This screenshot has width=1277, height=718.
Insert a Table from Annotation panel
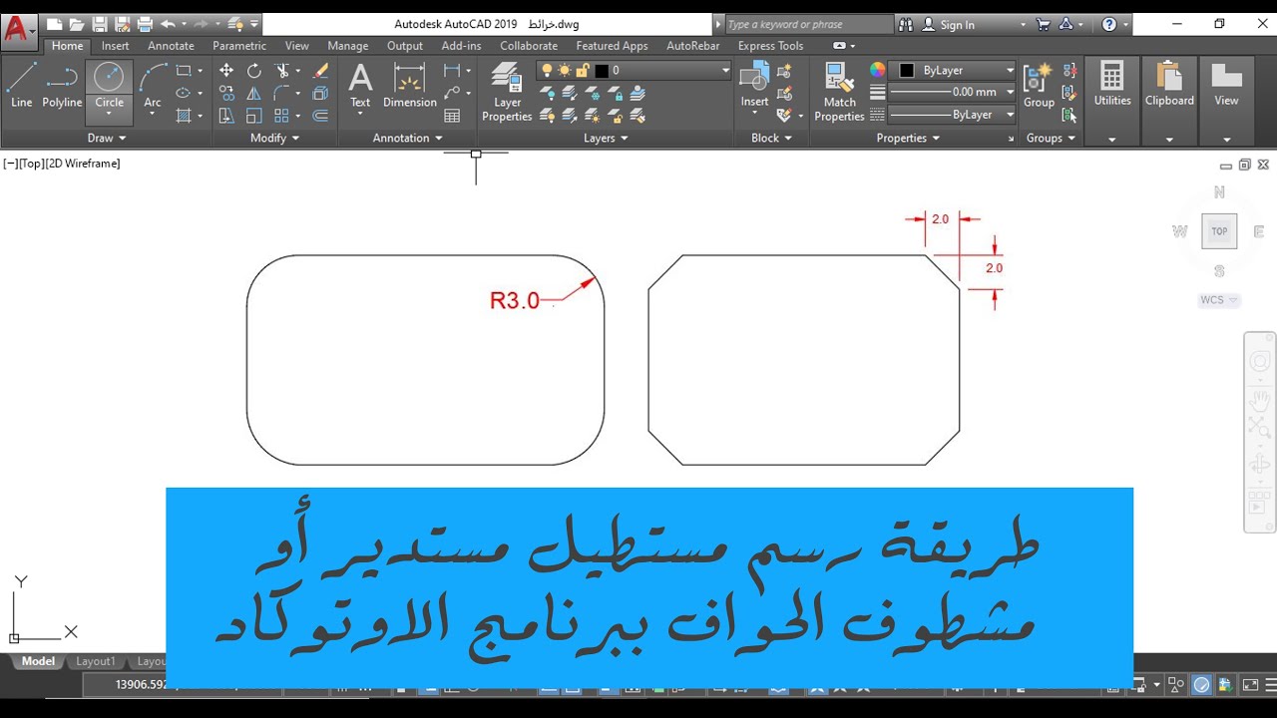tap(452, 116)
